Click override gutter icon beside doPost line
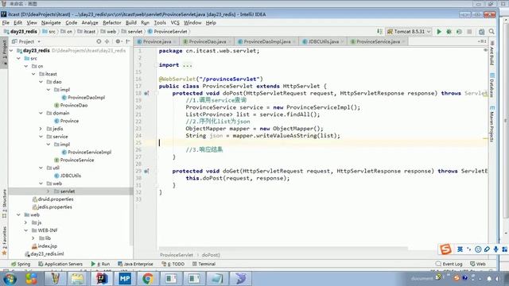Viewport: 509px width, 286px height. [146, 94]
